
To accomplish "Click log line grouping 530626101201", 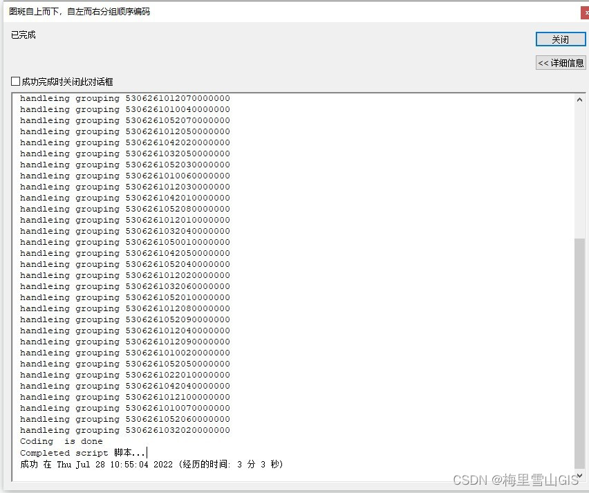I will 124,220.
